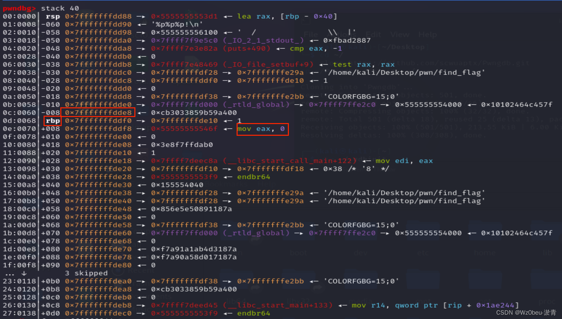Open the etc folder on the desktop
Viewport: 562px width, 319px height.
pos(423,253)
